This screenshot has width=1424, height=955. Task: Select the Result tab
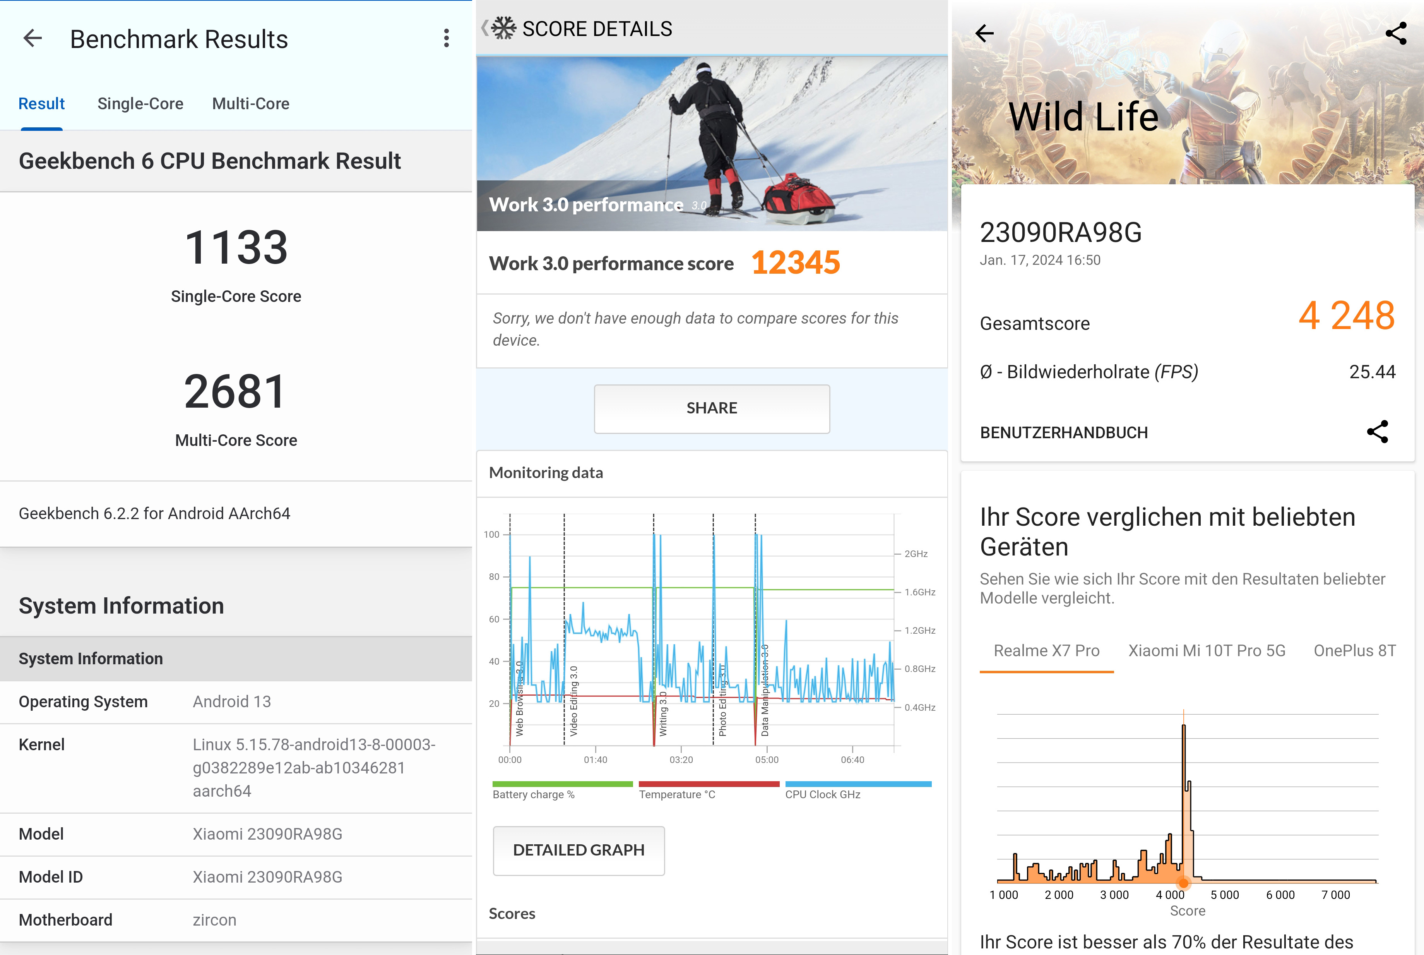(x=41, y=103)
